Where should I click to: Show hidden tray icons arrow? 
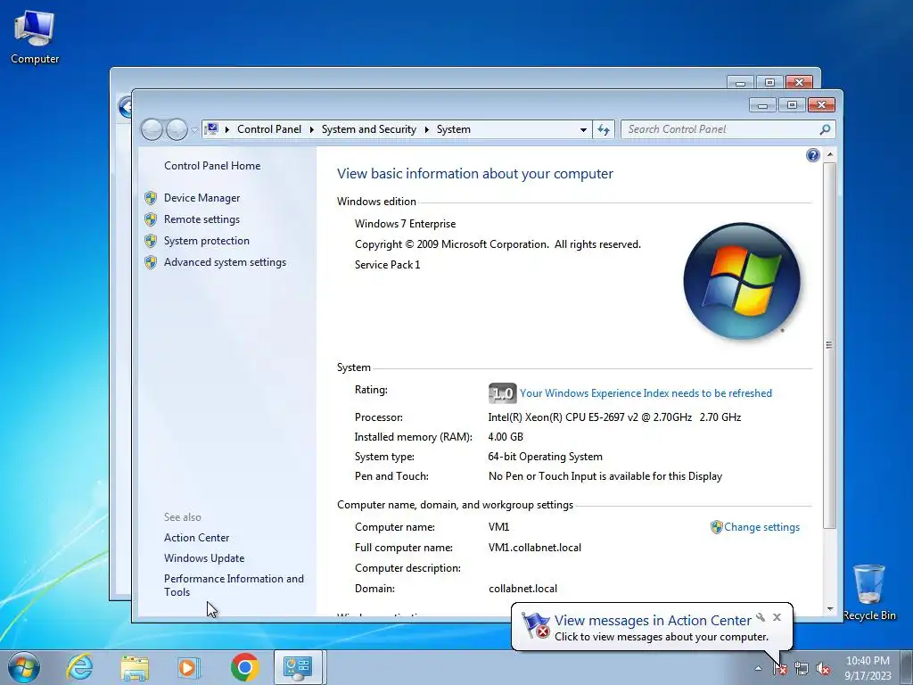coord(758,669)
